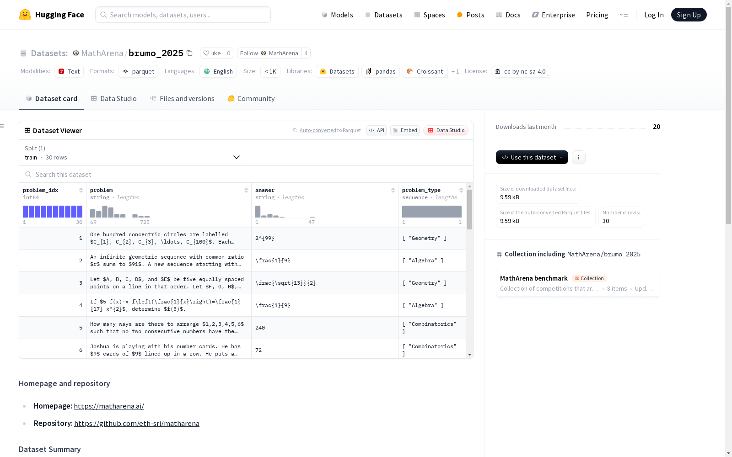This screenshot has width=732, height=457.
Task: Click the like count showing 0
Action: (x=229, y=53)
